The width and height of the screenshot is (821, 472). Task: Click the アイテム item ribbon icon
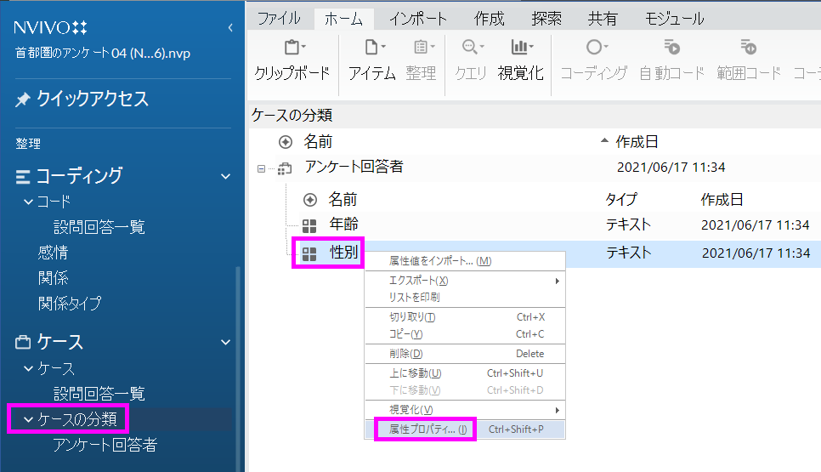[x=371, y=48]
